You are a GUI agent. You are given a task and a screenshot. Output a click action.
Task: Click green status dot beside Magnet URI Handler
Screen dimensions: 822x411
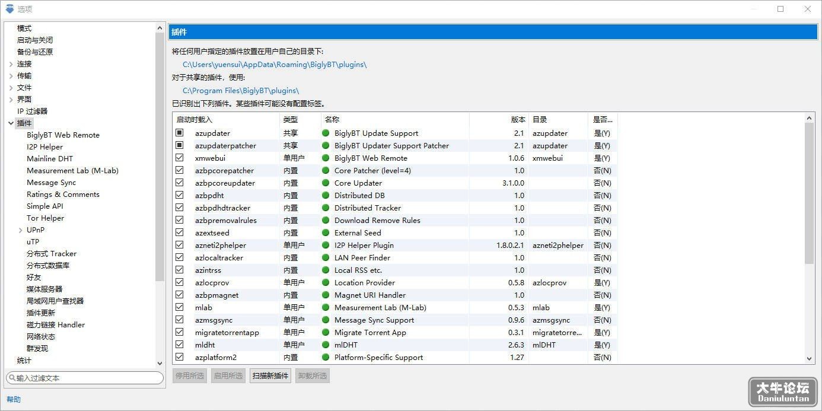coord(326,295)
